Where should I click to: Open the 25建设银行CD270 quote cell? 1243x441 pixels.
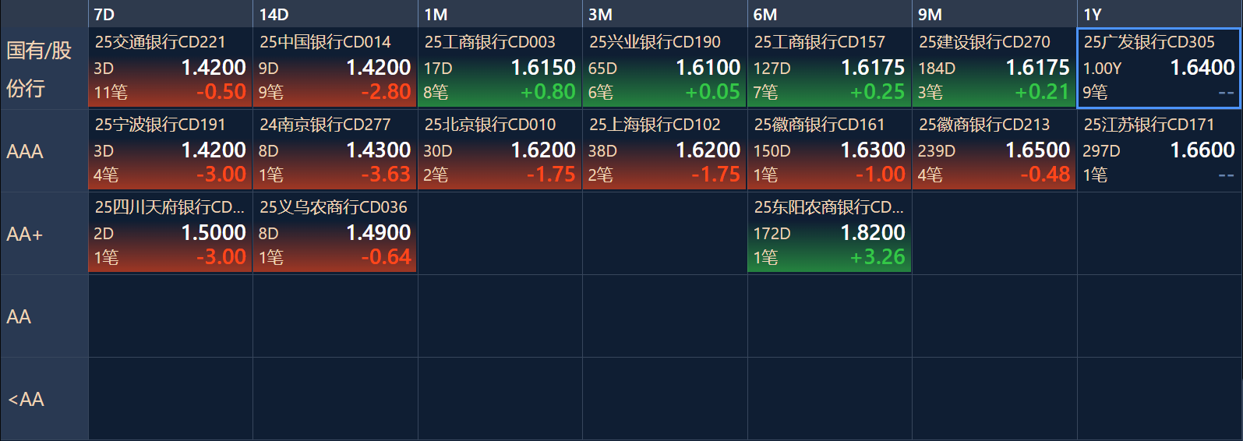coord(994,68)
